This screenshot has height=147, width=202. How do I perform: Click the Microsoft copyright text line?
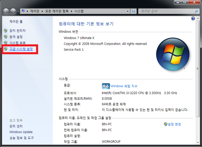(105, 44)
